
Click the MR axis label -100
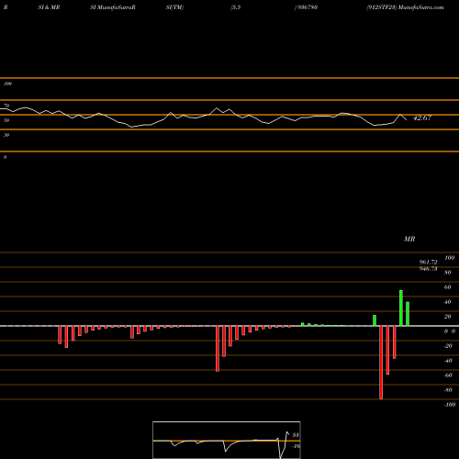pos(450,405)
